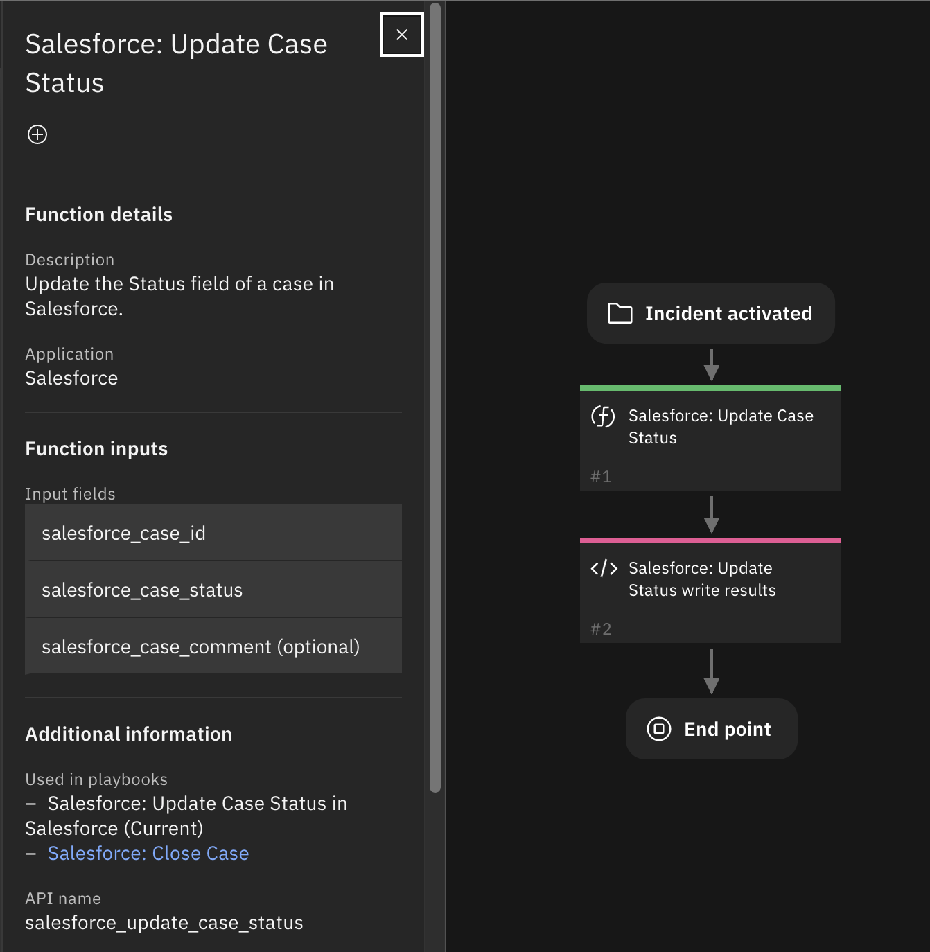Click the Input fields label
Image resolution: width=930 pixels, height=952 pixels.
(70, 494)
